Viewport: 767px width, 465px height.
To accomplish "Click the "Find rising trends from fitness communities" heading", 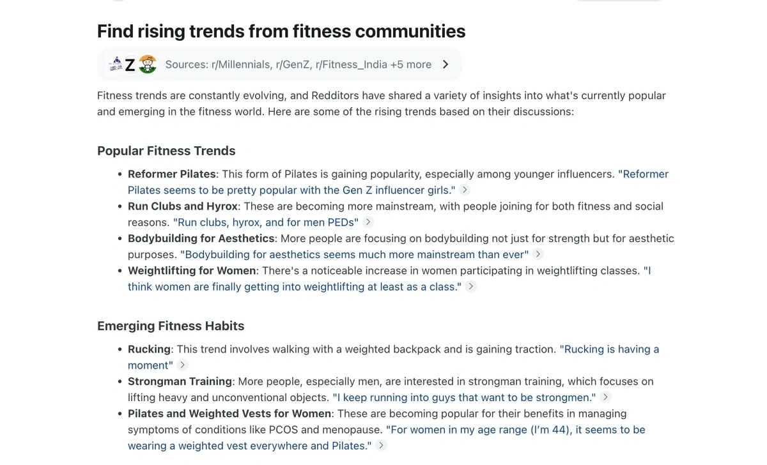I will coord(281,31).
